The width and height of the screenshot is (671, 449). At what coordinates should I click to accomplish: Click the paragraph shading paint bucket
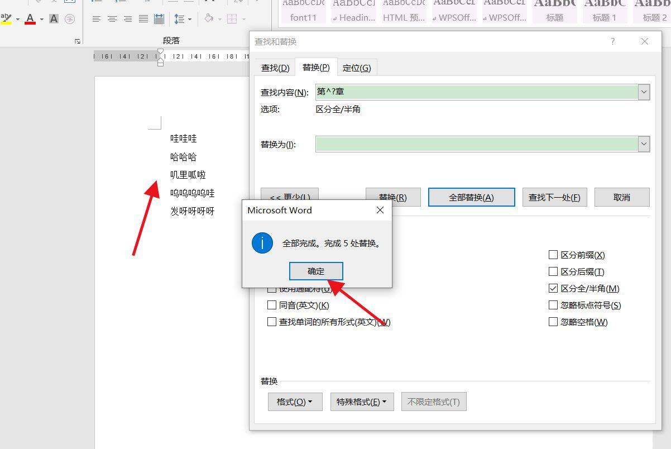tap(209, 18)
